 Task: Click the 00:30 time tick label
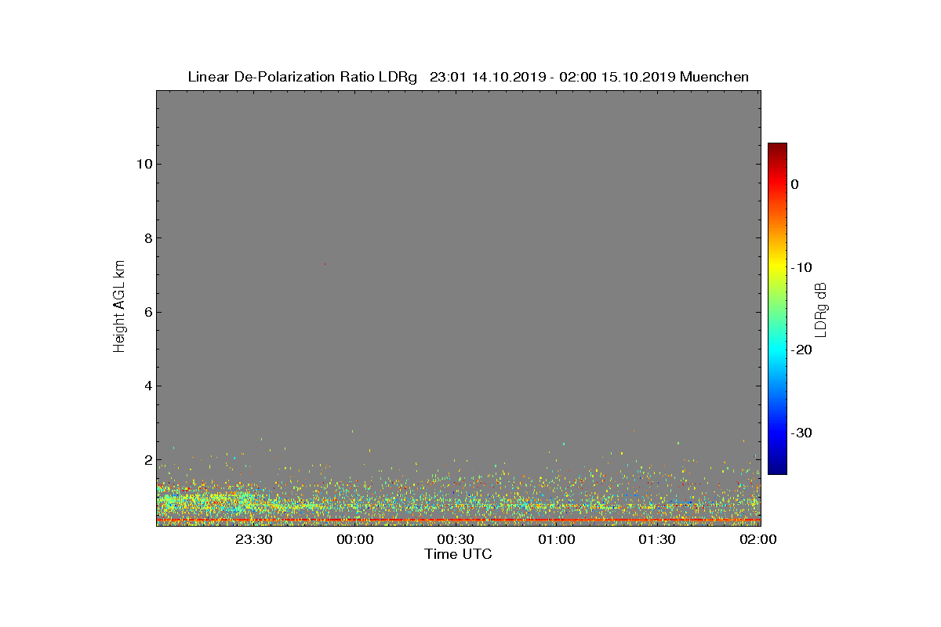[456, 539]
